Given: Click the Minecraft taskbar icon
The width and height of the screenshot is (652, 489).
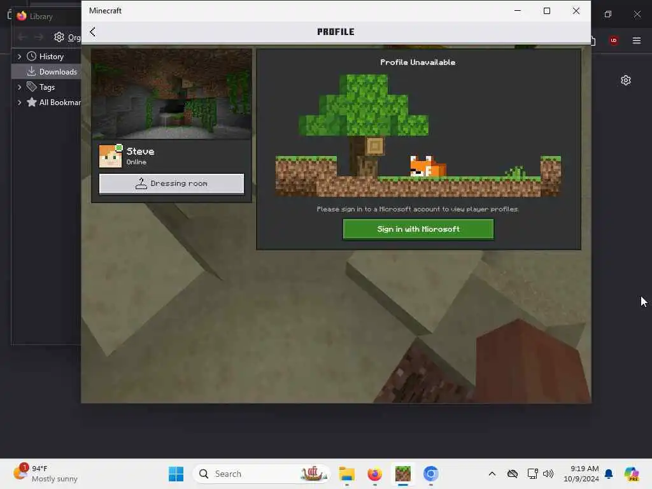Looking at the screenshot, I should click(x=402, y=474).
